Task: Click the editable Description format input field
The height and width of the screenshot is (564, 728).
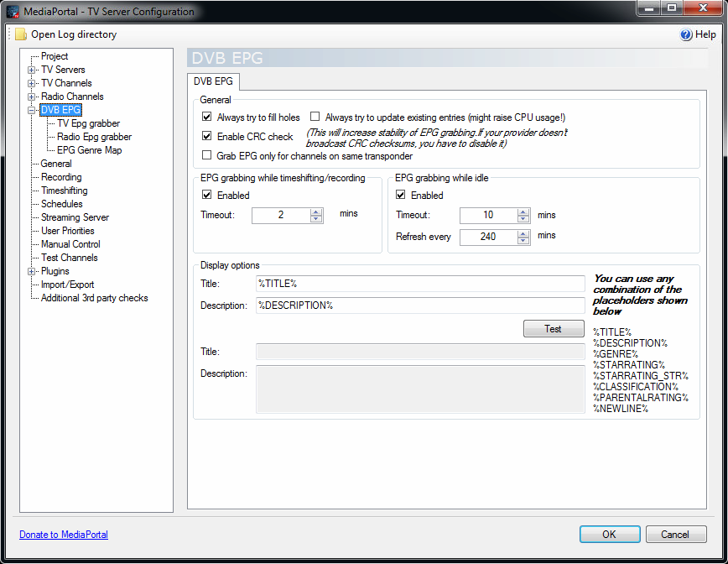Action: 420,305
